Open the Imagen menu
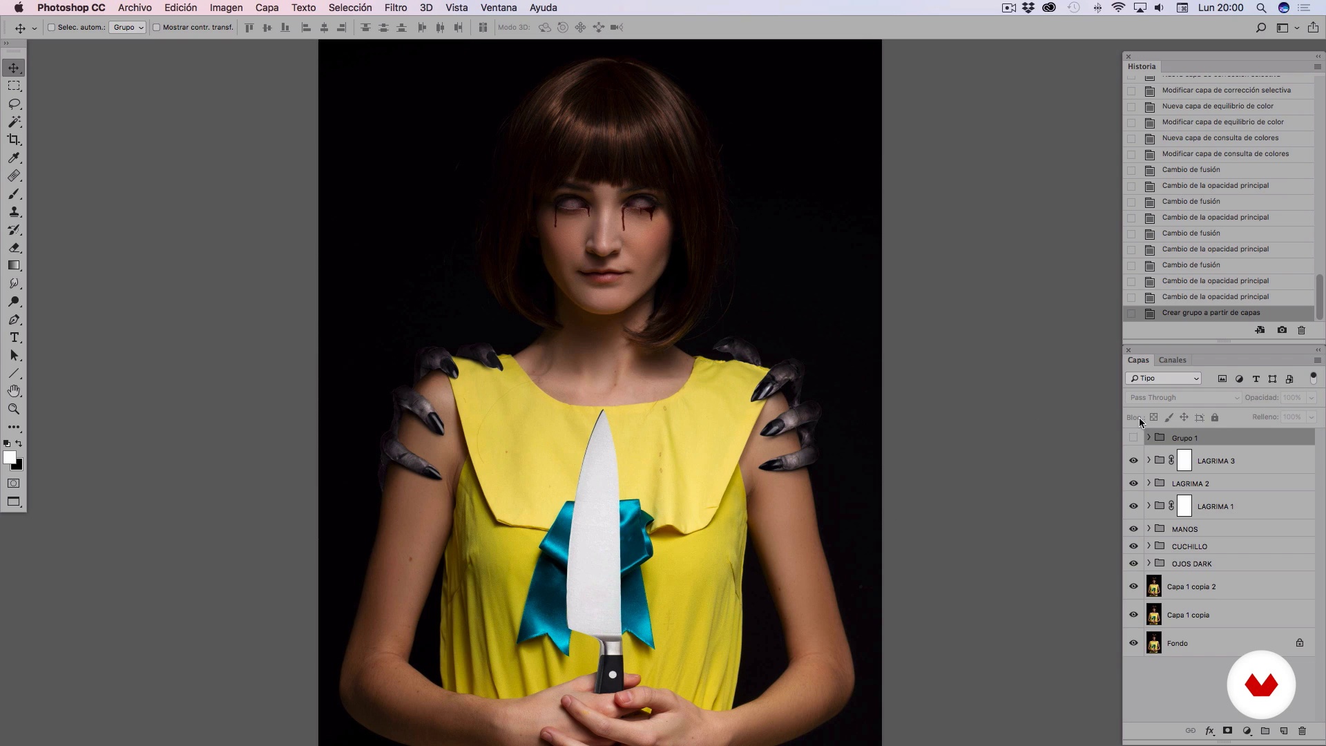Viewport: 1326px width, 746px height. pos(226,8)
